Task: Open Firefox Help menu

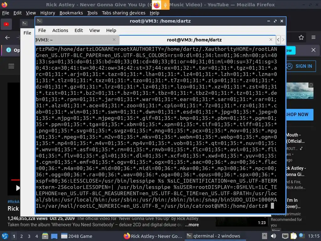Action: coord(154,13)
